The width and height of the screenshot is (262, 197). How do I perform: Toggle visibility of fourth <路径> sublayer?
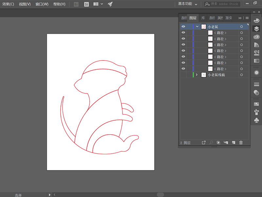pyautogui.click(x=183, y=51)
